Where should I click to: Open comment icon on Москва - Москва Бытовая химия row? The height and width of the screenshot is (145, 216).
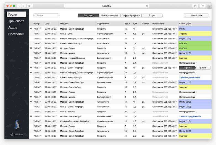(31, 97)
